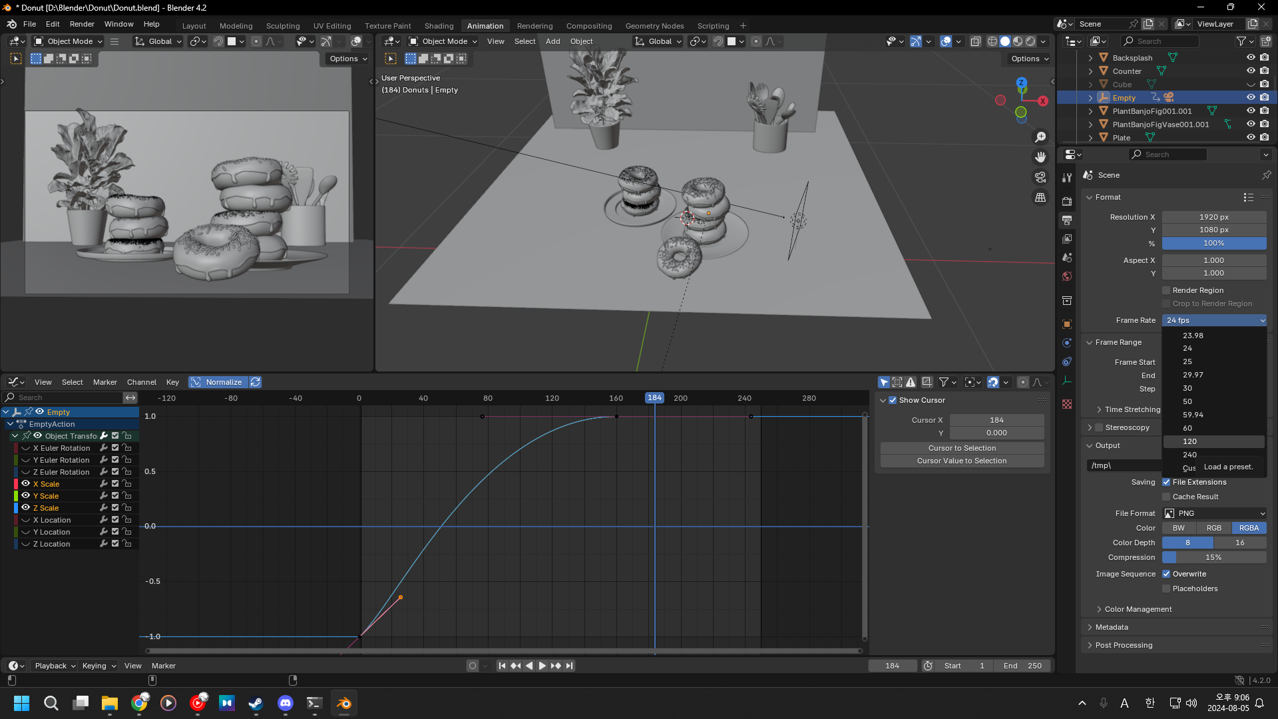Open the Object Constraints properties tab
This screenshot has height=719, width=1278.
pyautogui.click(x=1067, y=361)
